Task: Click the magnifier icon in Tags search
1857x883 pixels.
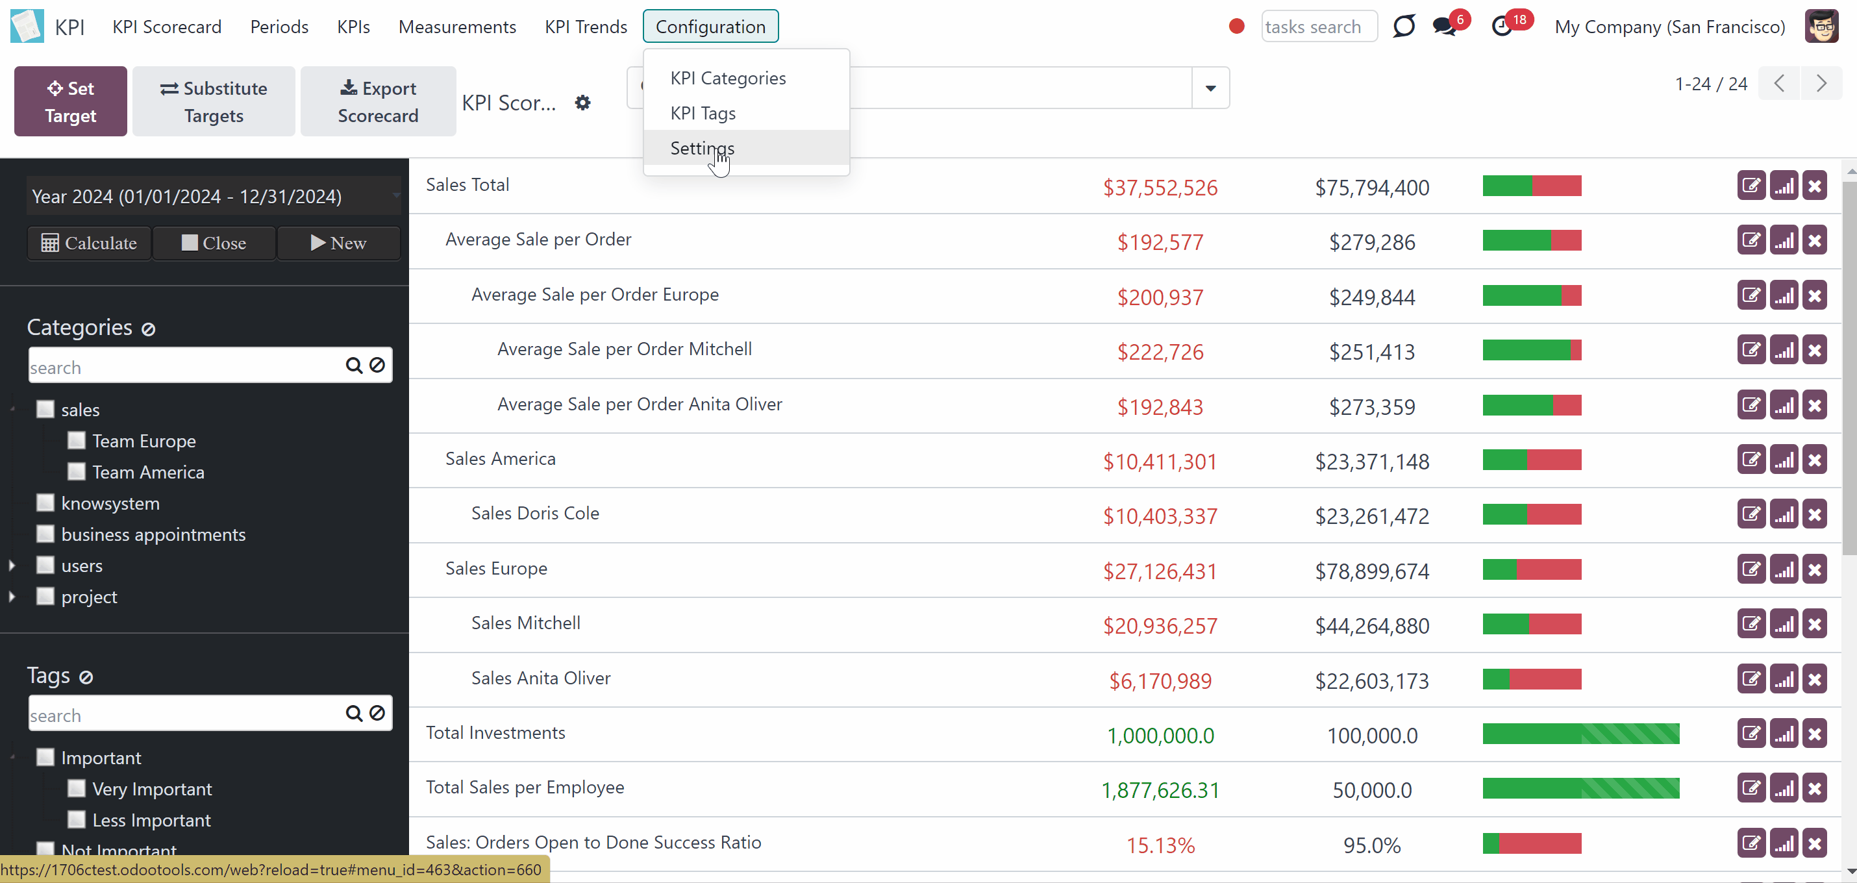Action: point(354,714)
